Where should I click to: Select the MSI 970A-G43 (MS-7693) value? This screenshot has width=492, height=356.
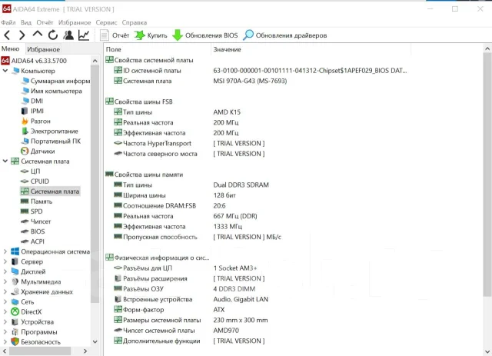[250, 81]
